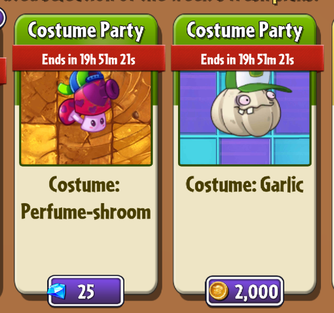Select the Perfume-shroom golden tile thumbnail background
334x313 pixels.
[x=86, y=118]
